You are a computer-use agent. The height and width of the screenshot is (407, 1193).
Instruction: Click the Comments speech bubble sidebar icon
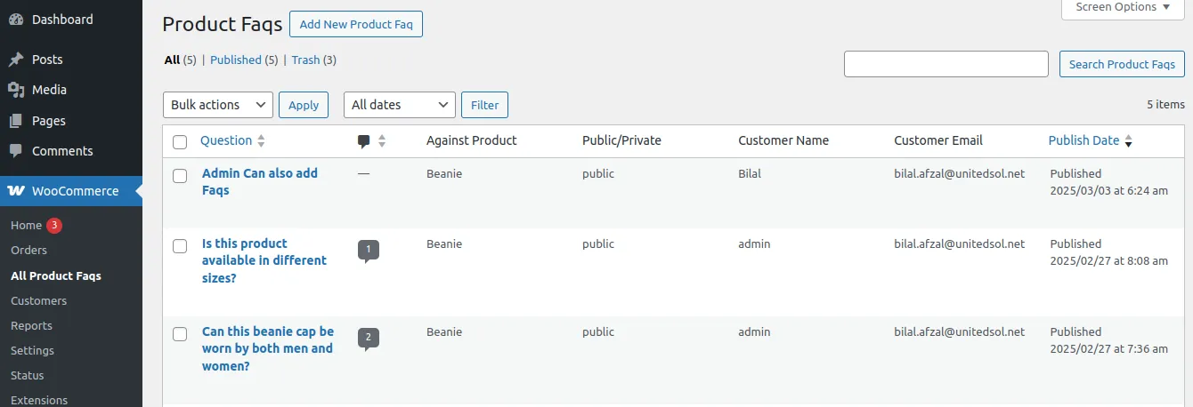16,151
